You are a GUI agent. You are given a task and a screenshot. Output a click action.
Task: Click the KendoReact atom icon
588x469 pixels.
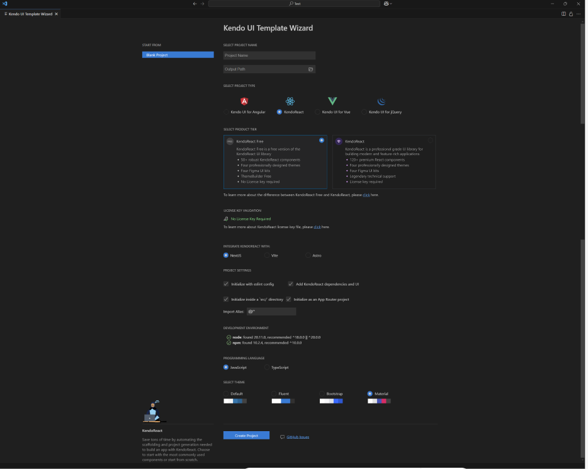point(290,101)
